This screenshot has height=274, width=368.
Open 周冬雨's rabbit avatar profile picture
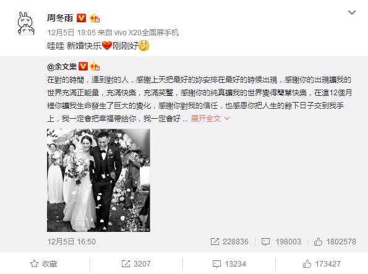(x=26, y=24)
